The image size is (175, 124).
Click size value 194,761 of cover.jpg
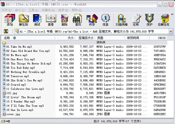click(69, 114)
